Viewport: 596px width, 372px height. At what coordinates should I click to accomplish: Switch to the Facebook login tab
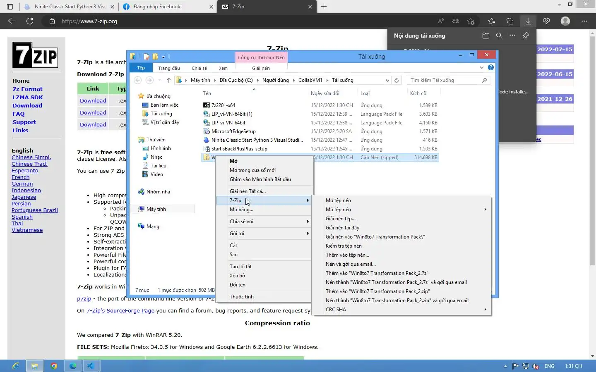tap(168, 7)
